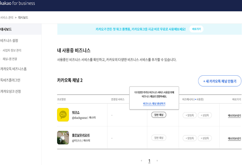This screenshot has width=242, height=165.
Task: Click @duckgoose channel ID text
Action: click(x=79, y=118)
